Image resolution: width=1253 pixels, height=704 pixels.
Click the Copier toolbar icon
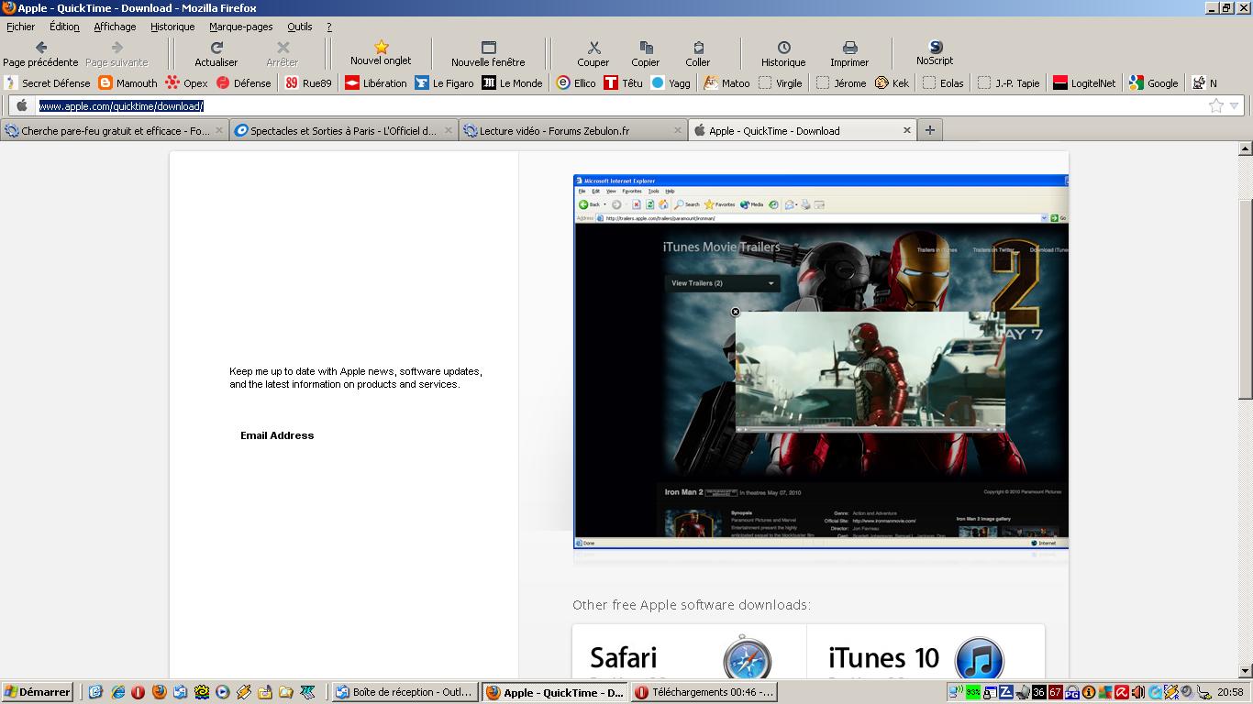tap(646, 54)
